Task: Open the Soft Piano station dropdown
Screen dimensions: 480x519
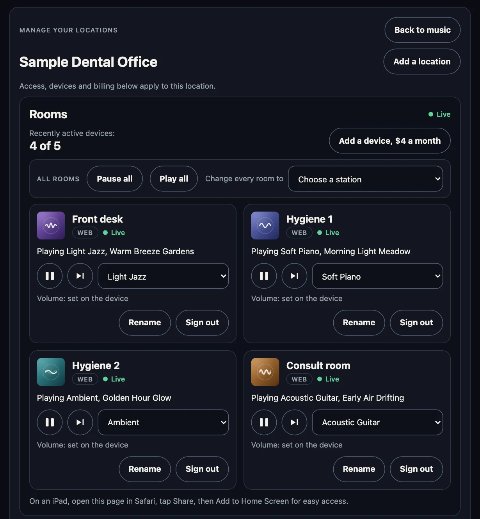Action: (377, 276)
